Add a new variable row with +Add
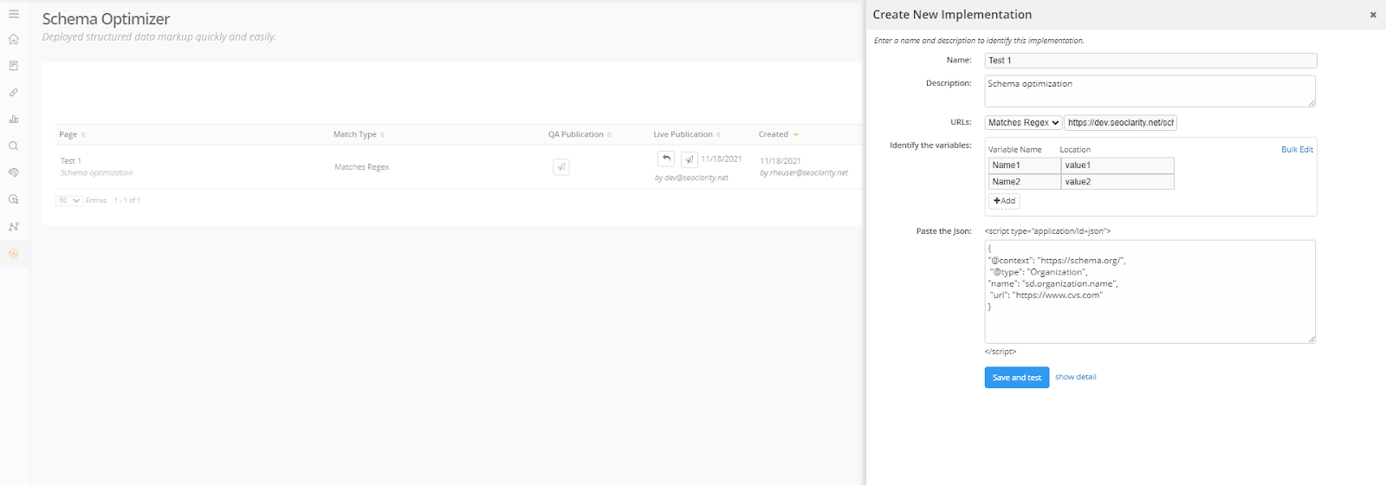The width and height of the screenshot is (1386, 485). [x=1004, y=201]
